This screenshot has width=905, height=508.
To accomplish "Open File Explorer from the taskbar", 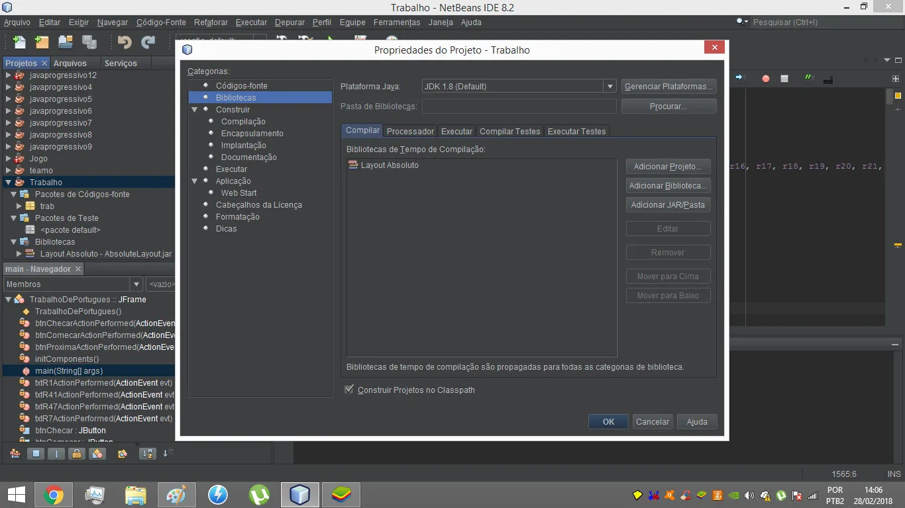I will [136, 495].
